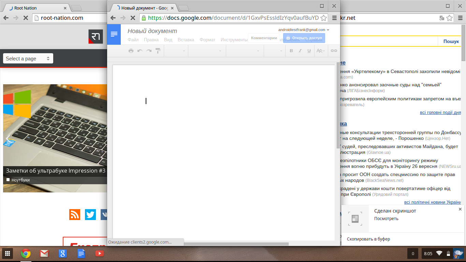Open the всі головні події дня link
Screen dimensions: 466x262
pyautogui.click(x=440, y=112)
